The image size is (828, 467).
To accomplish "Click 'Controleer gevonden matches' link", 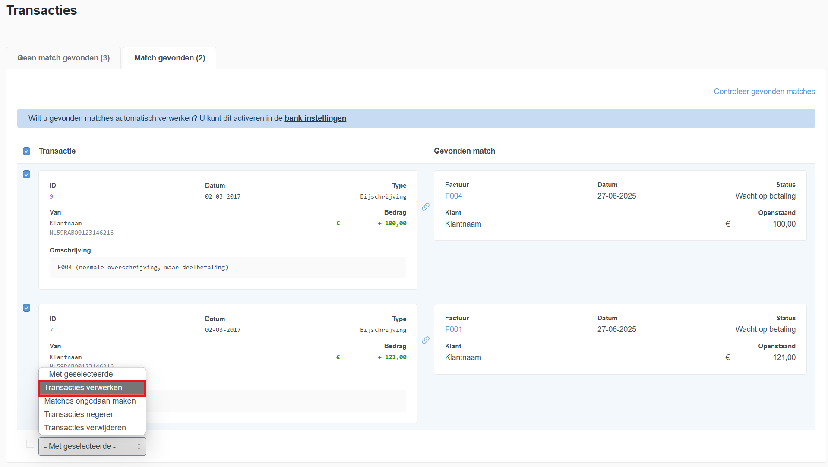I will pos(764,92).
